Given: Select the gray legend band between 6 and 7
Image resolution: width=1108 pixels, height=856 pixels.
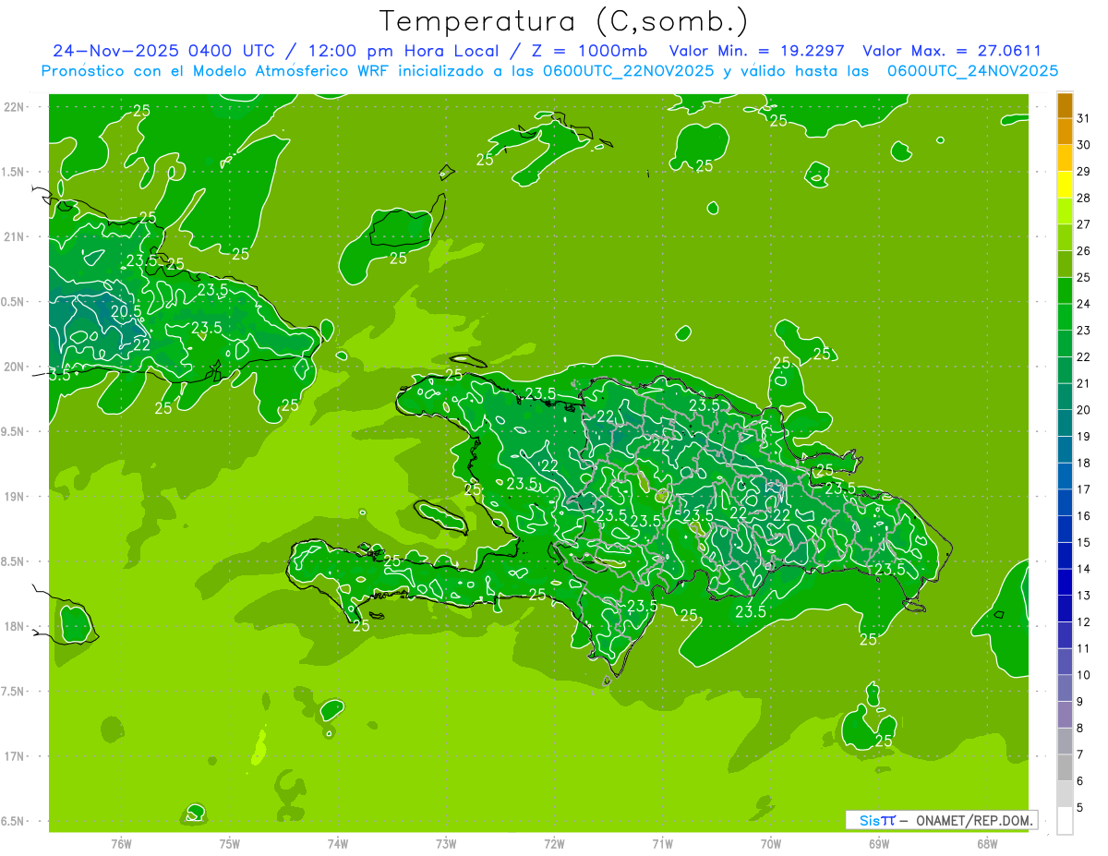Looking at the screenshot, I should [x=1065, y=768].
